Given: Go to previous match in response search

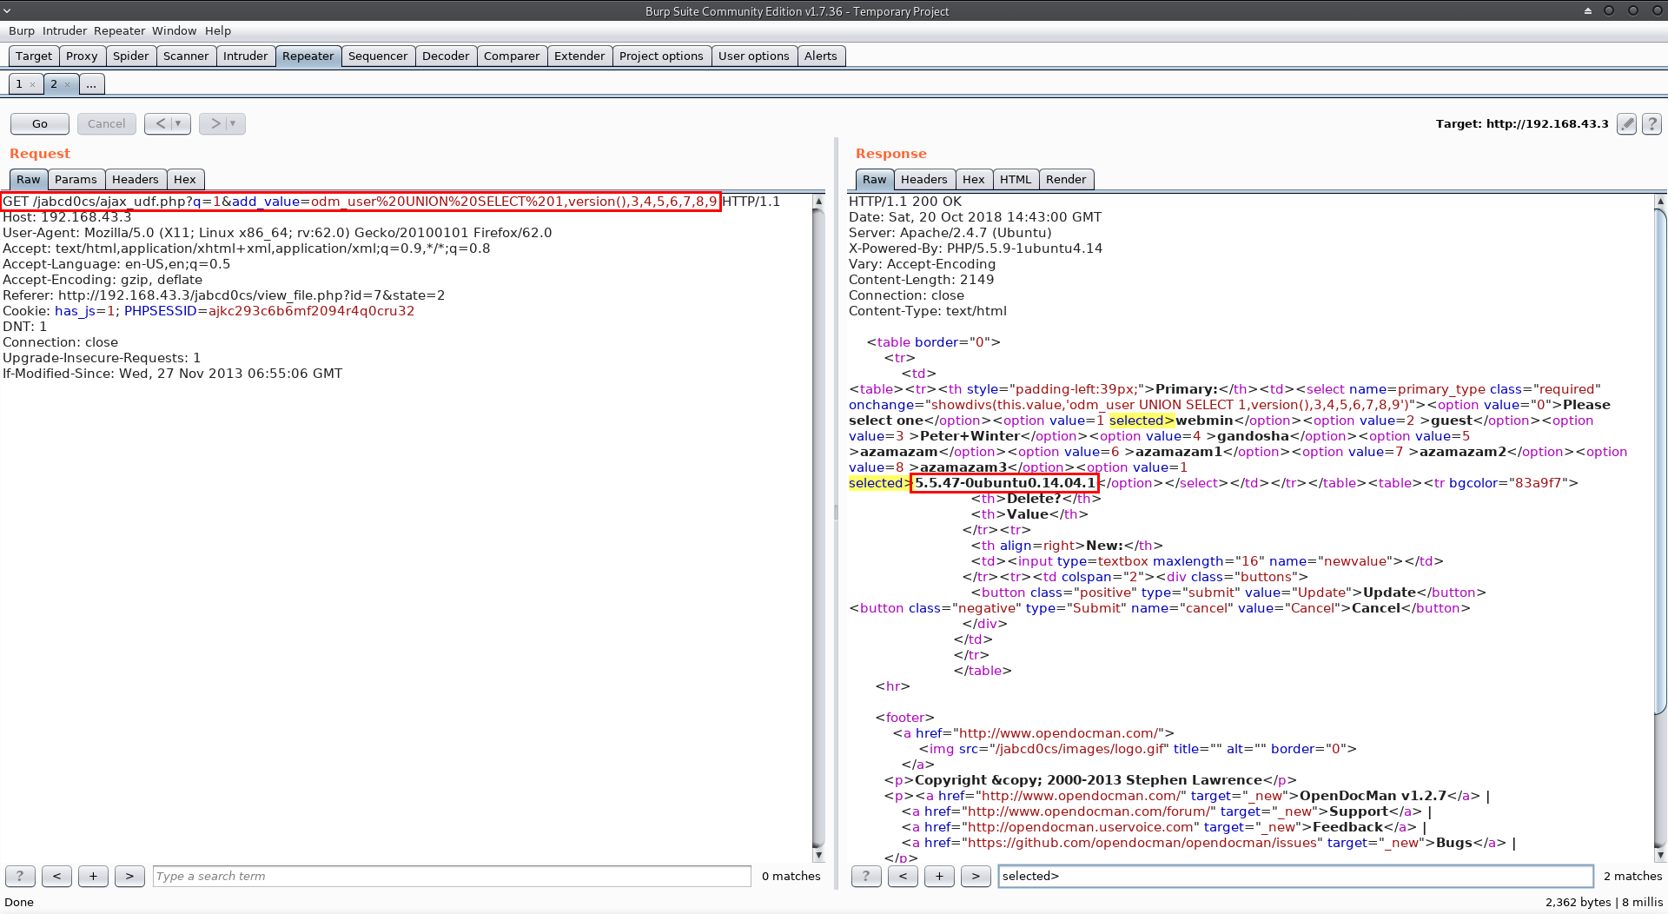Looking at the screenshot, I should pos(903,876).
